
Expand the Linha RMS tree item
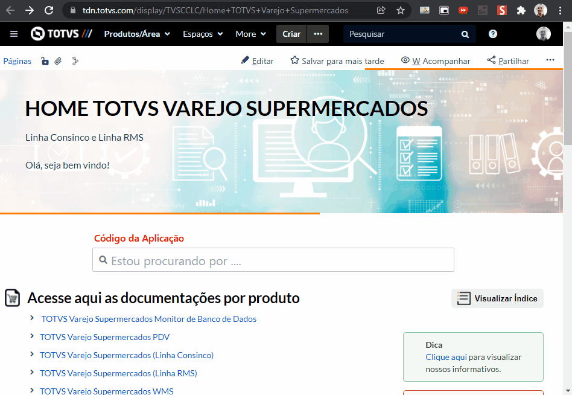[x=32, y=372]
